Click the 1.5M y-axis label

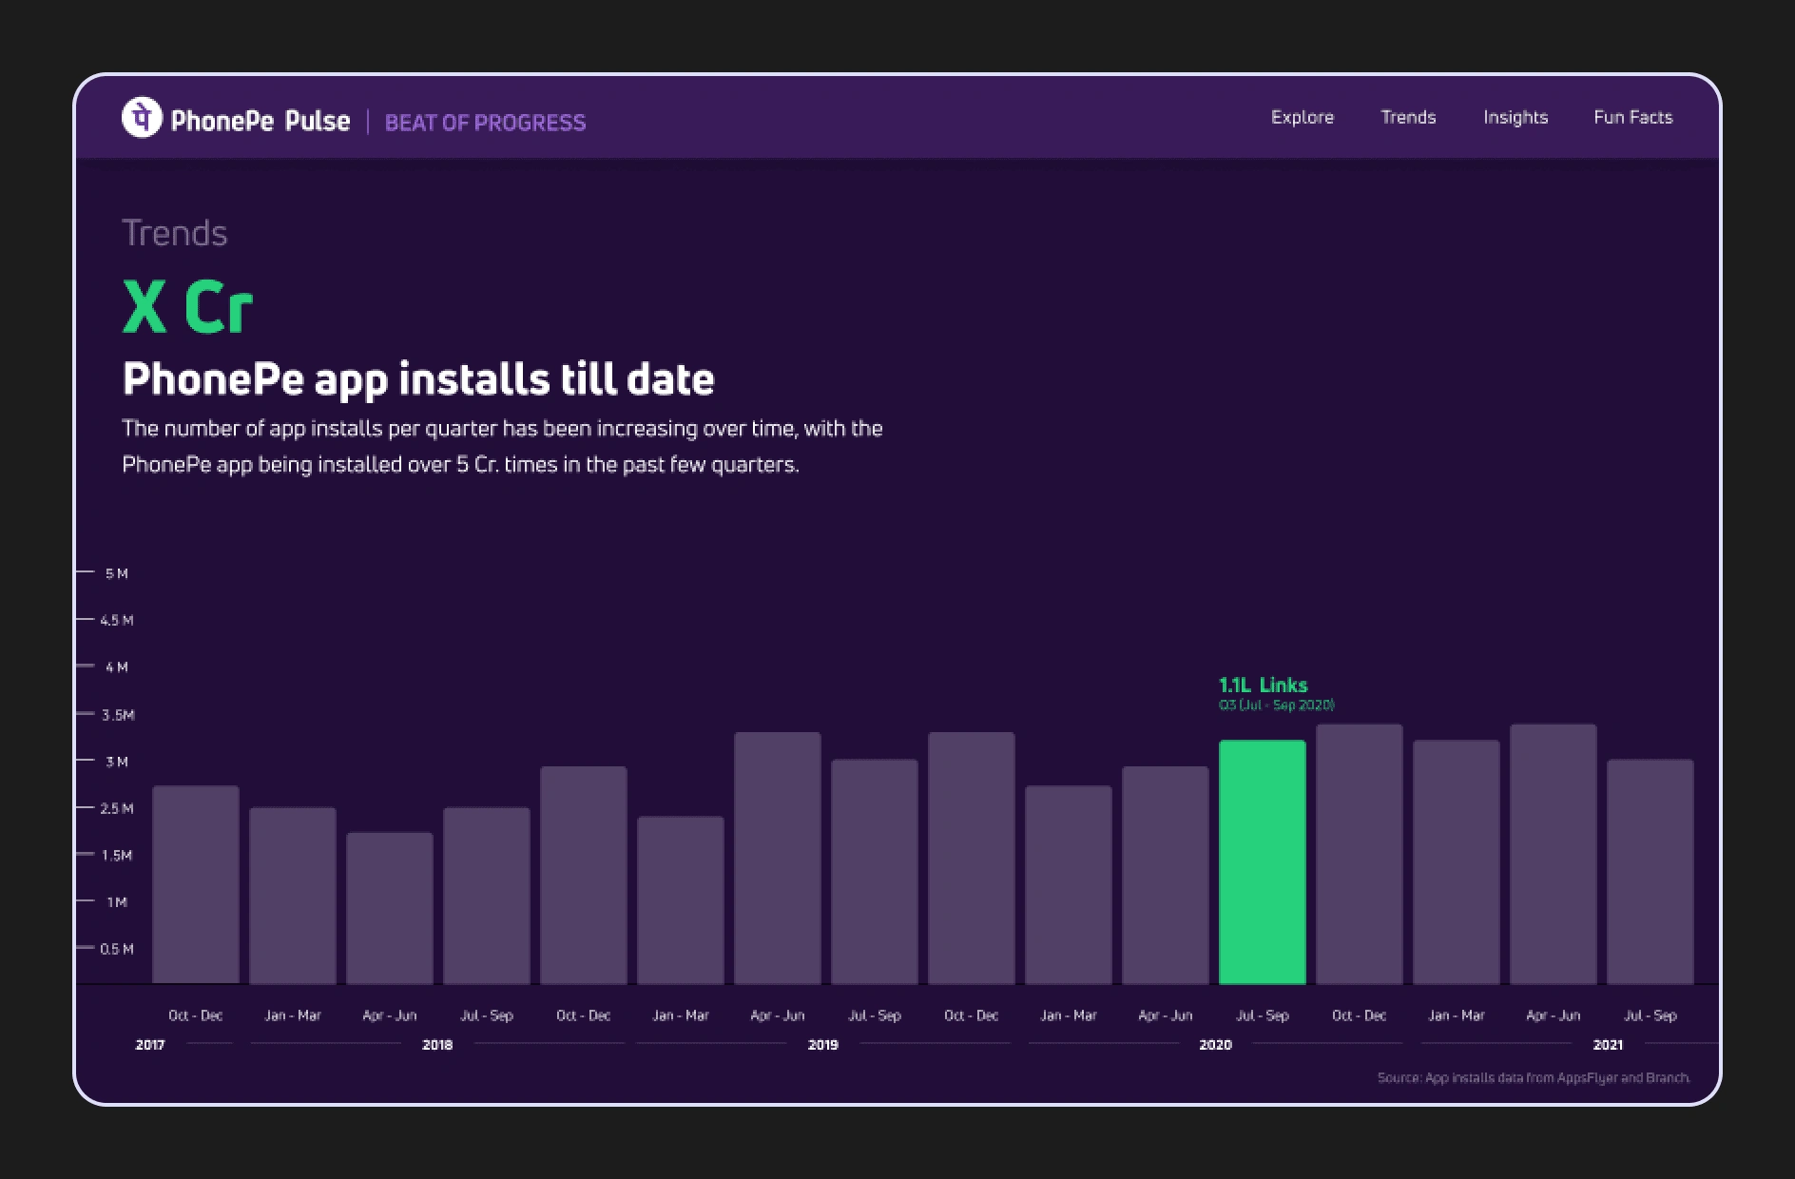pos(117,855)
